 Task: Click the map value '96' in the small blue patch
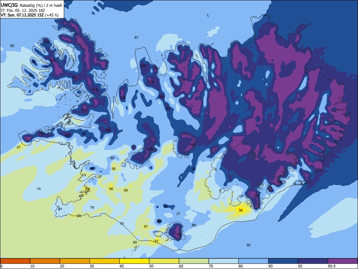[92, 169]
